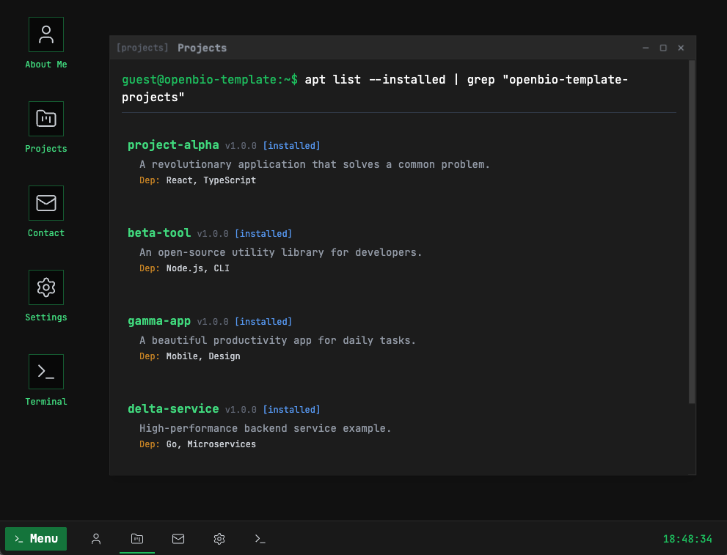727x555 pixels.
Task: Click the [installed] tag beside project-alpha
Action: pyautogui.click(x=291, y=145)
